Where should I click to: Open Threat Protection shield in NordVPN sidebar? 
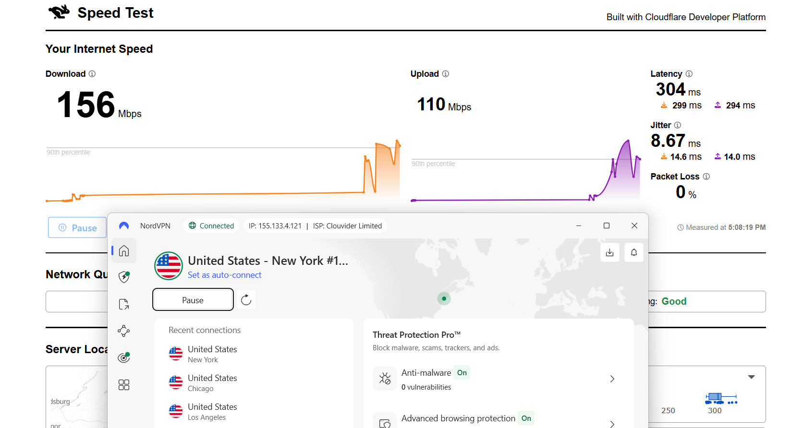tap(124, 277)
